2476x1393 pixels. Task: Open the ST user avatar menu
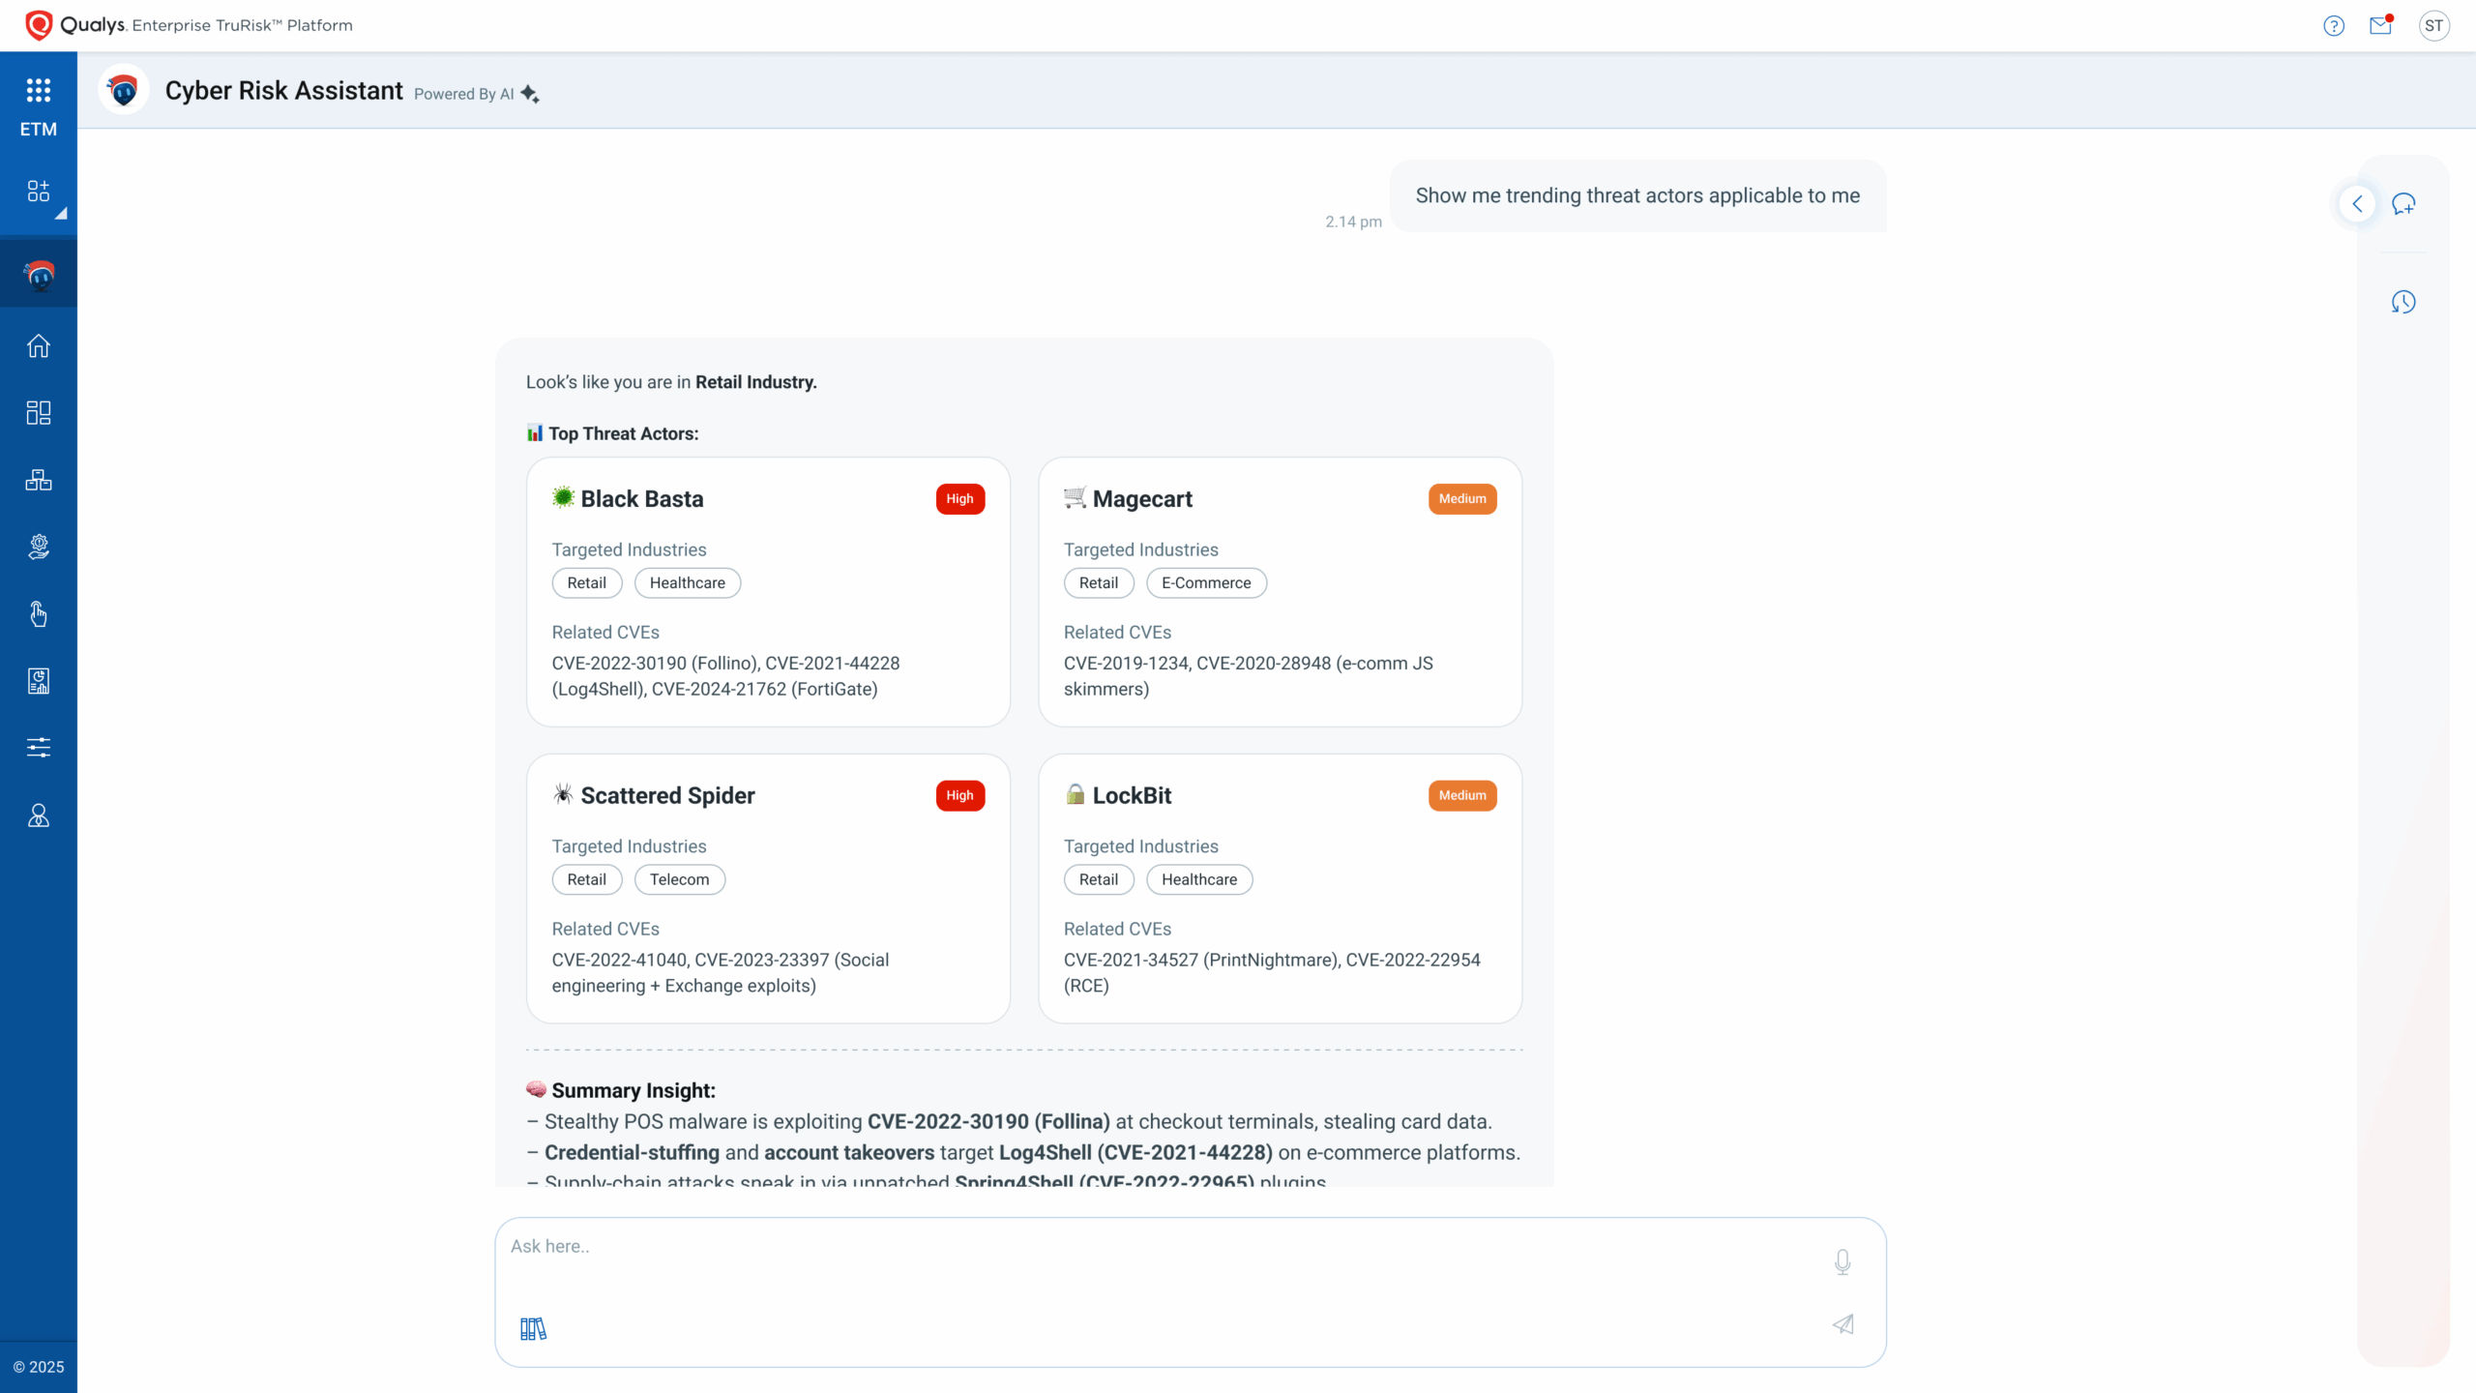(2433, 26)
